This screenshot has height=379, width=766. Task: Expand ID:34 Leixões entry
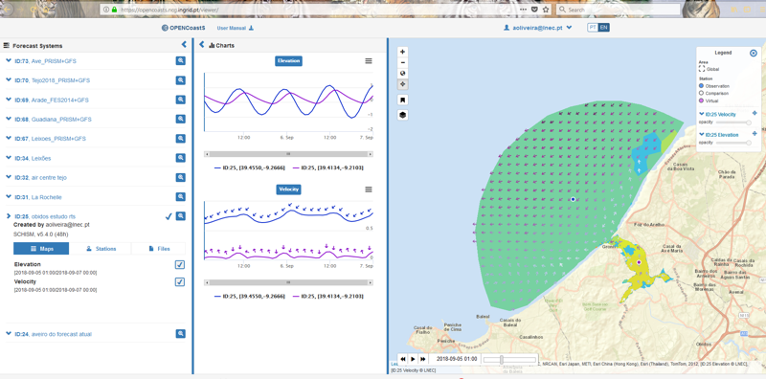coord(9,158)
